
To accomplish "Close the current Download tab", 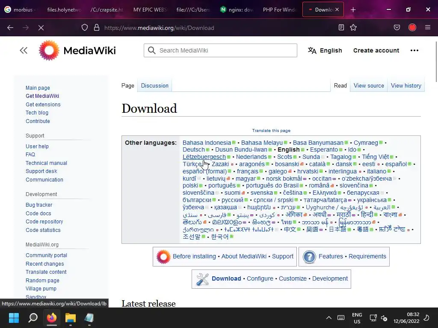I will click(x=337, y=9).
